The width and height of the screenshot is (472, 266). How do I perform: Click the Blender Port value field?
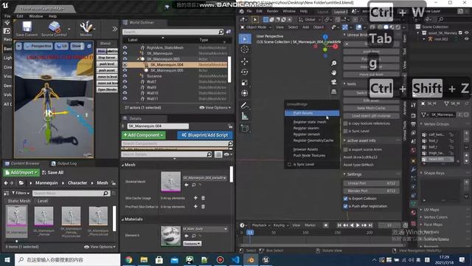coord(371,191)
